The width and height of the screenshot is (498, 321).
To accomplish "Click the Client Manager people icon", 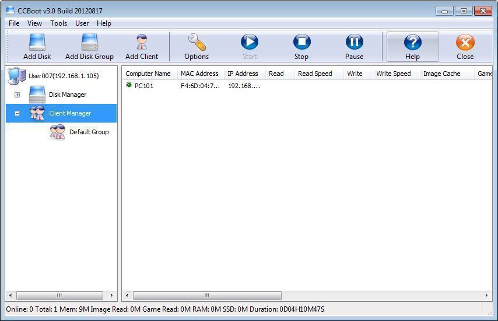I will [x=37, y=113].
